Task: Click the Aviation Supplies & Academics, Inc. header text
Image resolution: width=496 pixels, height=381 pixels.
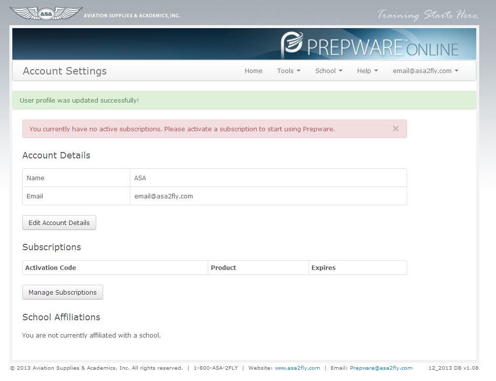Action: [132, 15]
